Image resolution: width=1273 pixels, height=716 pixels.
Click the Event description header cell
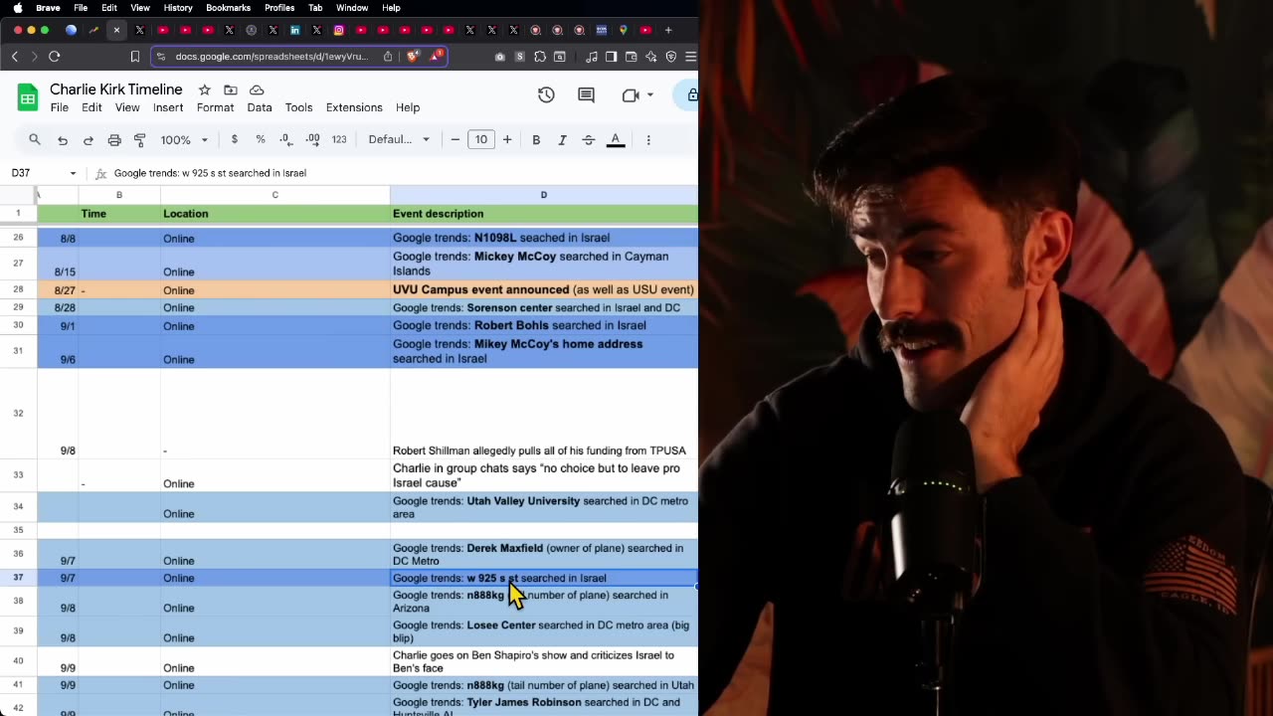(x=544, y=214)
